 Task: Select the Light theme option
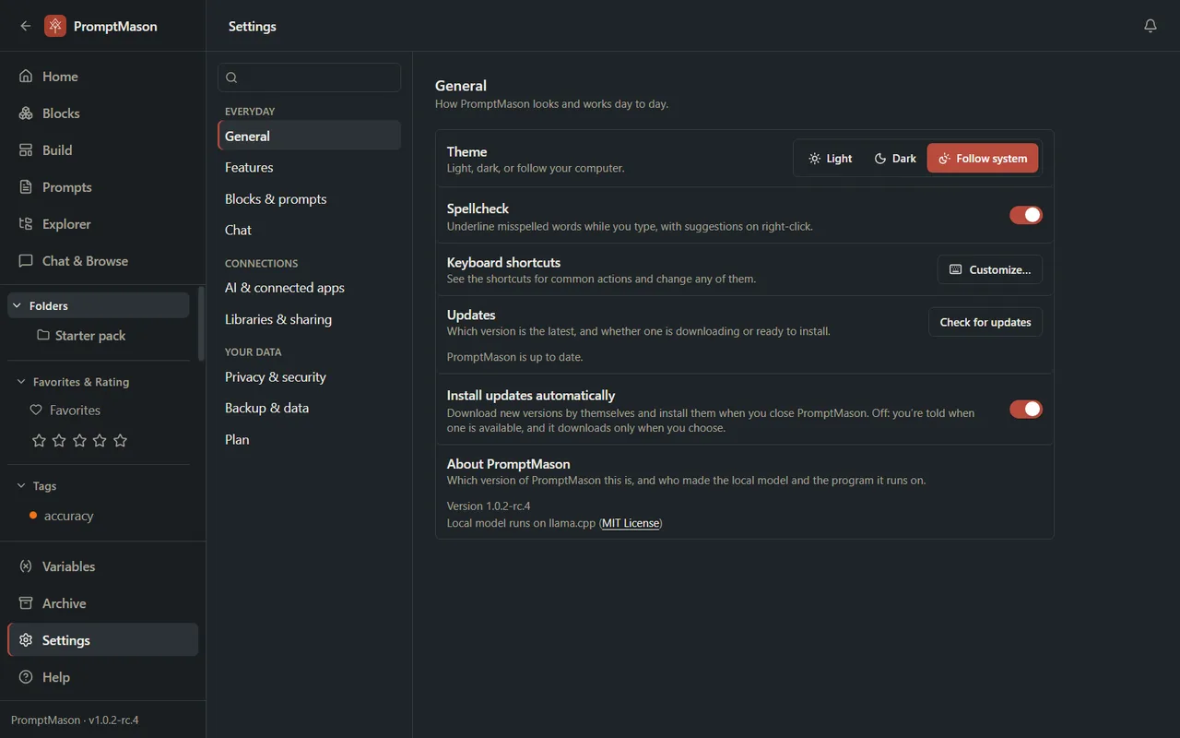830,159
